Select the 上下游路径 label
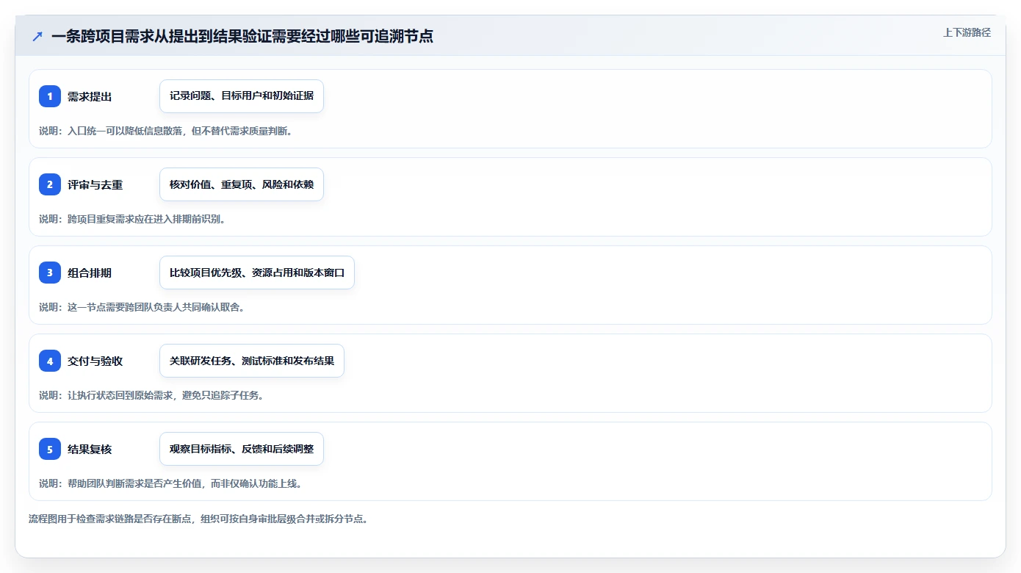Screen dimensions: 1021x573 click(x=967, y=32)
